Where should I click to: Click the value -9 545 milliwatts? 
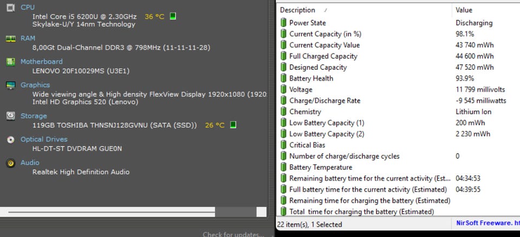[x=481, y=101]
